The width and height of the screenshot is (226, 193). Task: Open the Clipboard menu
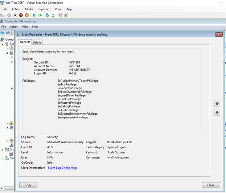[x=44, y=9]
